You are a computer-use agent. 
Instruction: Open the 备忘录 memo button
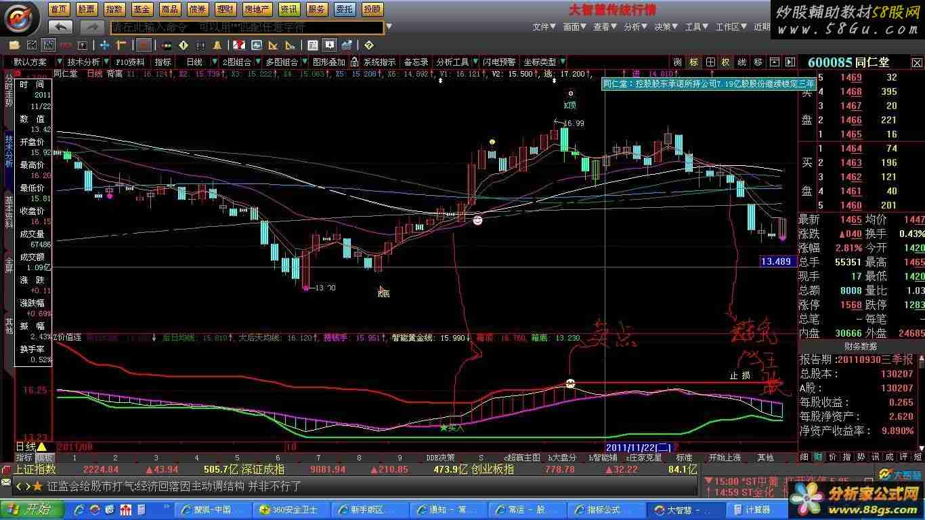(416, 62)
